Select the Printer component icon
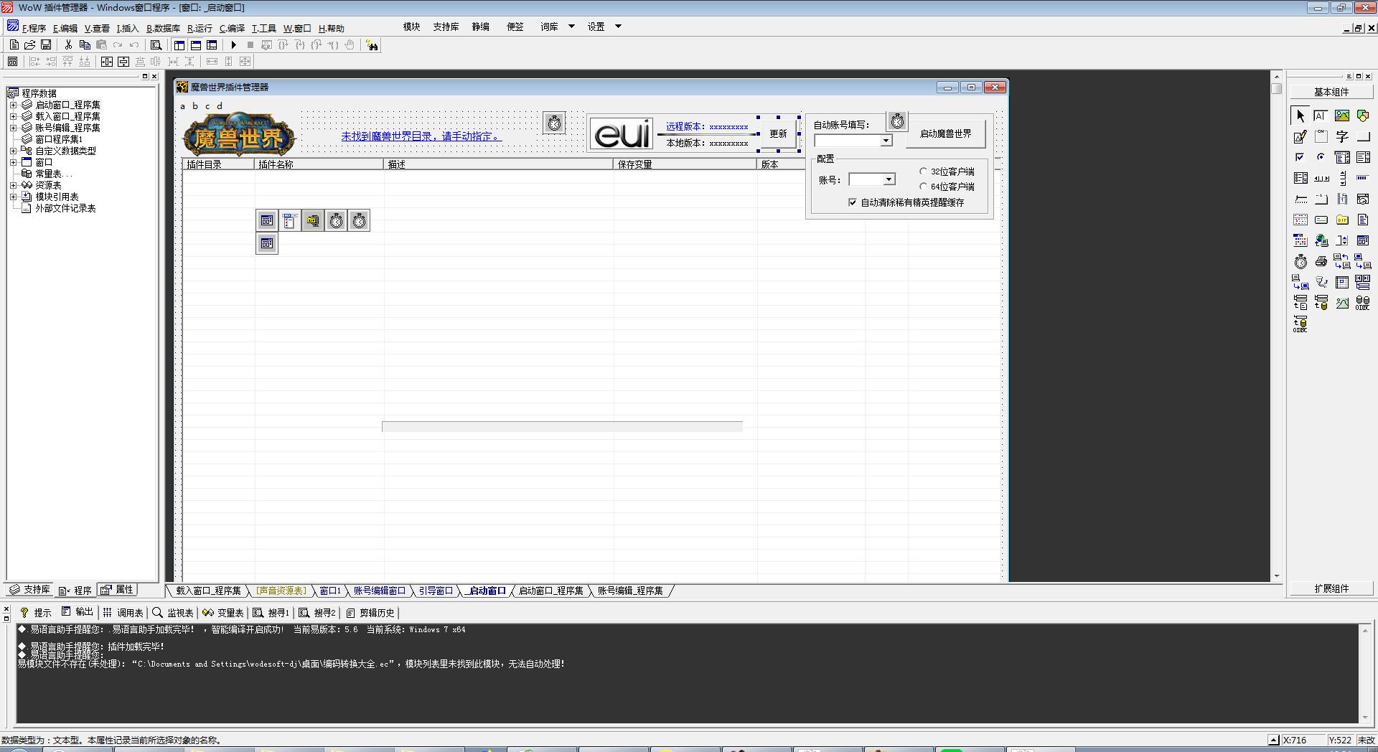This screenshot has width=1378, height=752. point(1321,261)
